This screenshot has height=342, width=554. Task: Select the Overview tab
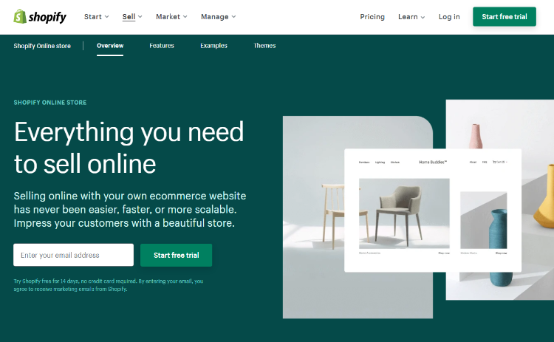(110, 46)
